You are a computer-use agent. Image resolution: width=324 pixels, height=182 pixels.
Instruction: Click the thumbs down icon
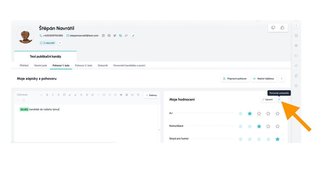[x=273, y=28]
